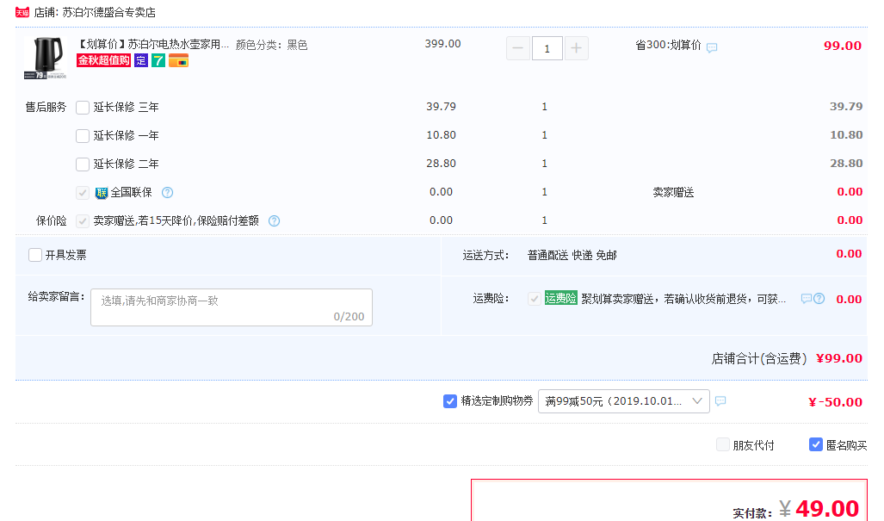Screen dimensions: 884x521
Task: Click the green 7-day return badge icon
Action: click(x=158, y=60)
